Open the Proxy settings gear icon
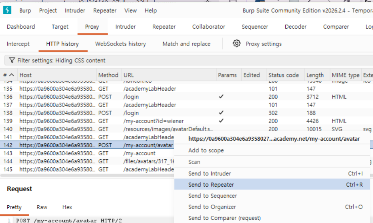This screenshot has height=223, width=373. pyautogui.click(x=236, y=44)
